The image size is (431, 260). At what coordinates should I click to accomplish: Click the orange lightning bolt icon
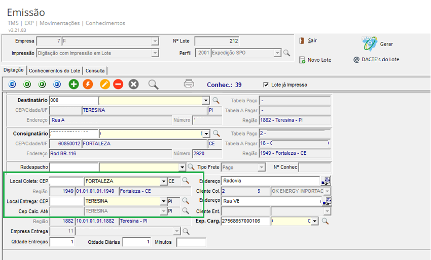pos(88,84)
